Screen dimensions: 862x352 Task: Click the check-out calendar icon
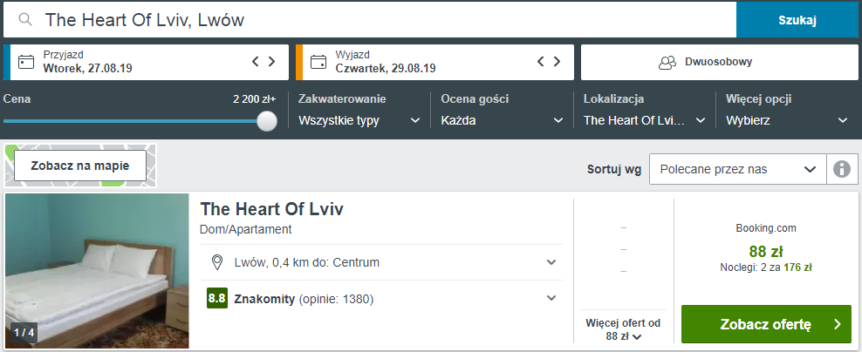point(318,62)
